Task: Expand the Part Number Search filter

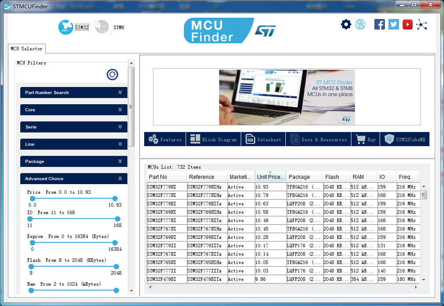Action: click(74, 92)
